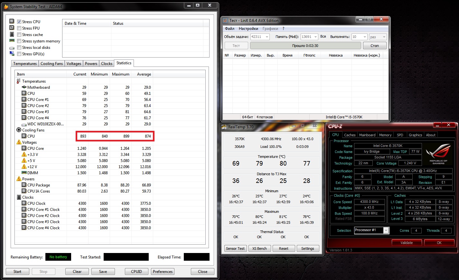Click the Date & Time column header
The image size is (459, 280).
point(87,23)
